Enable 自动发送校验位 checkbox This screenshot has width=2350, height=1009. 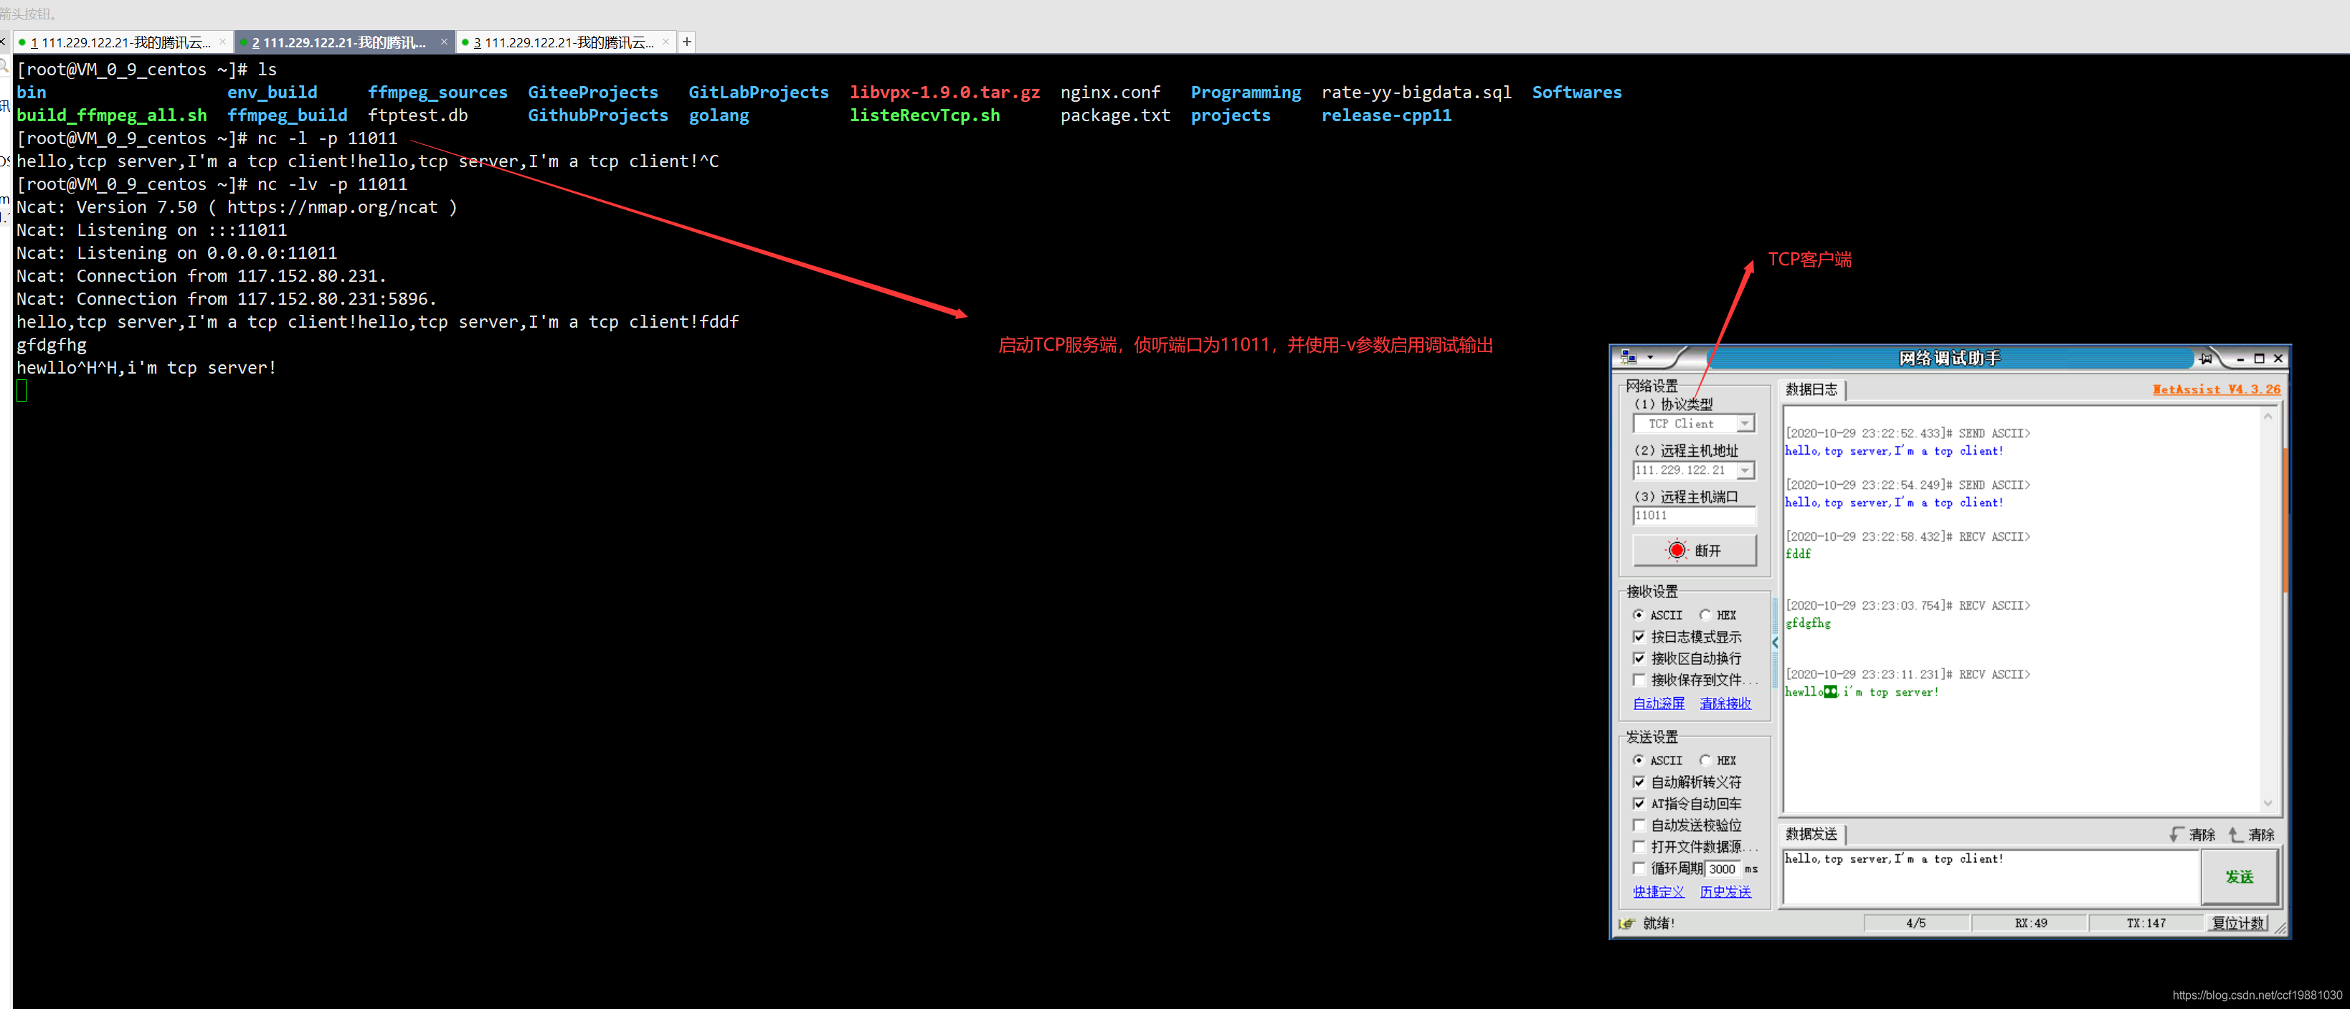pos(1639,825)
